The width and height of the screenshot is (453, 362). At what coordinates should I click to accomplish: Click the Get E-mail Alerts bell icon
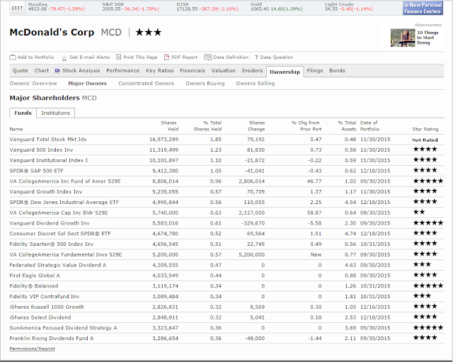tap(64, 57)
